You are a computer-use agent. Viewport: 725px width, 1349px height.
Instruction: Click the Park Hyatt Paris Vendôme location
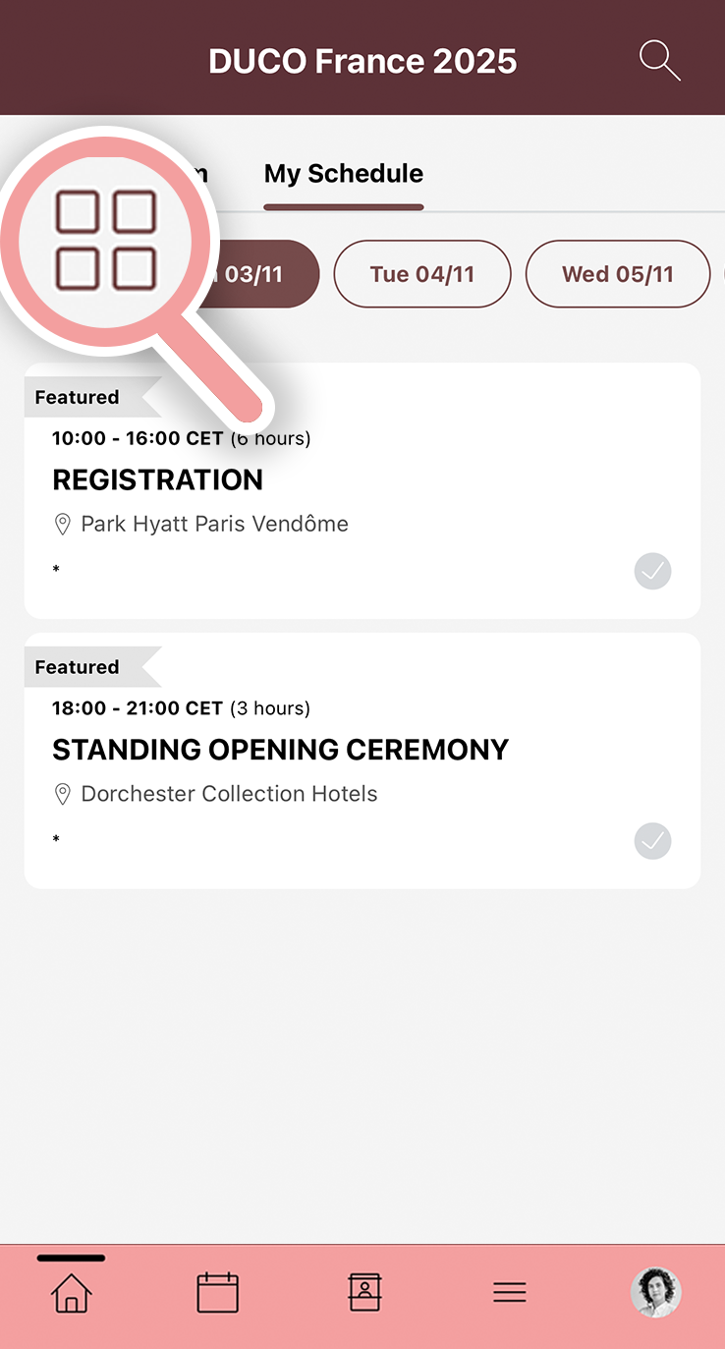pos(214,525)
